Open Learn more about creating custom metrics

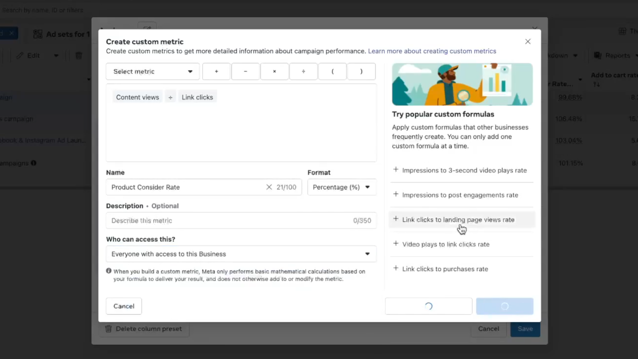coord(432,51)
